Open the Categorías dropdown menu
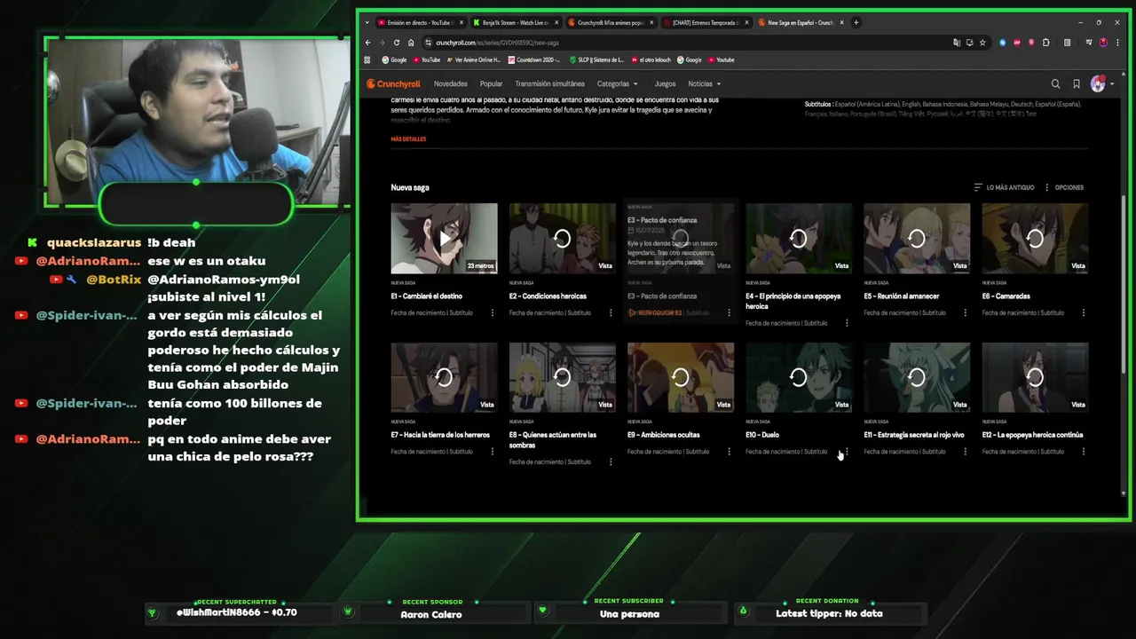Screen dimensions: 1136x639 (618, 84)
